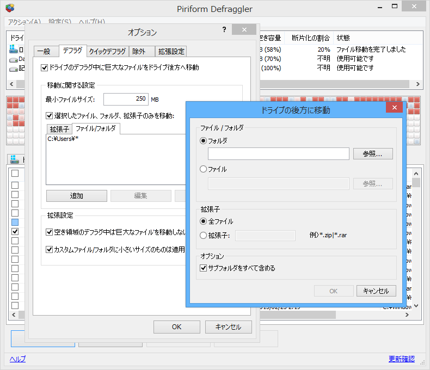Click file list scroll down arrow

[x=416, y=306]
